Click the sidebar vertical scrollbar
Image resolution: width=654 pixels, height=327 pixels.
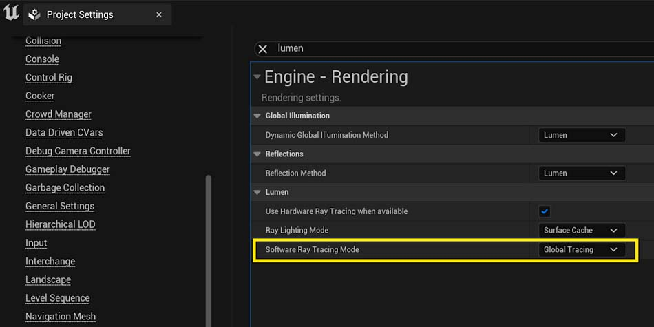[208, 248]
